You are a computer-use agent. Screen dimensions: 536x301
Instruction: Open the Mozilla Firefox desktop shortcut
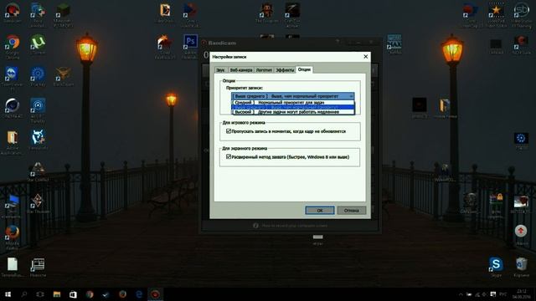point(13,237)
